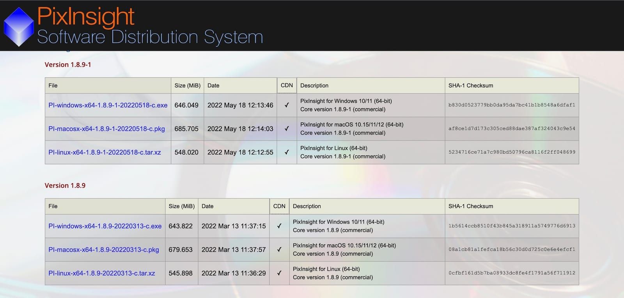Click the PixInsight blue cube logo
Image resolution: width=624 pixels, height=298 pixels.
[19, 27]
